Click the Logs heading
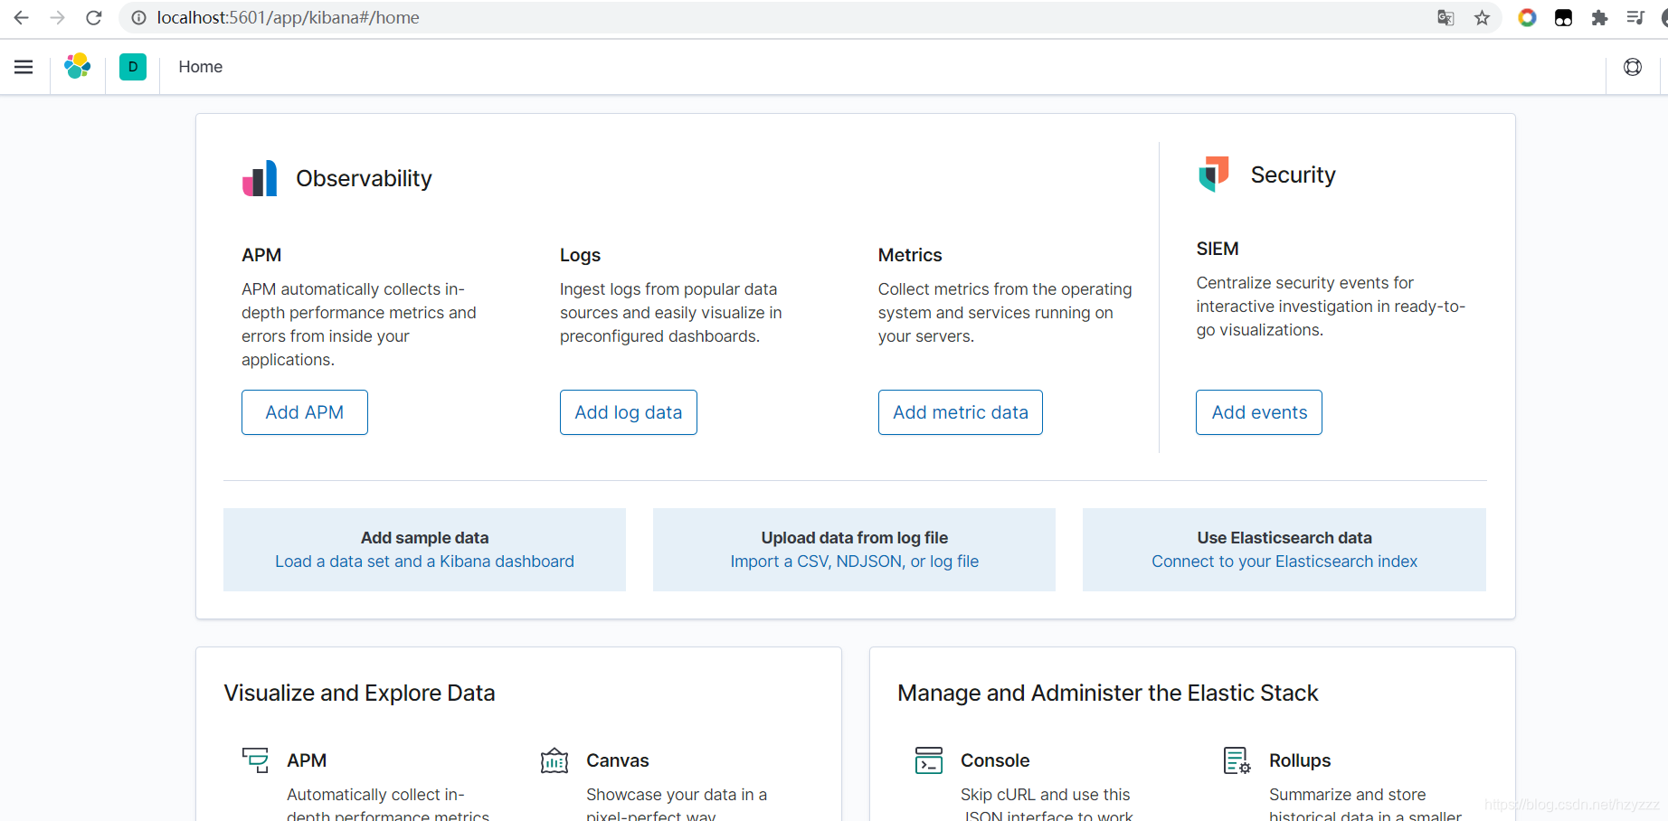This screenshot has width=1668, height=821. click(580, 255)
